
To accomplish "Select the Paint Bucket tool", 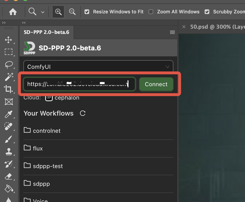I will click(9, 189).
